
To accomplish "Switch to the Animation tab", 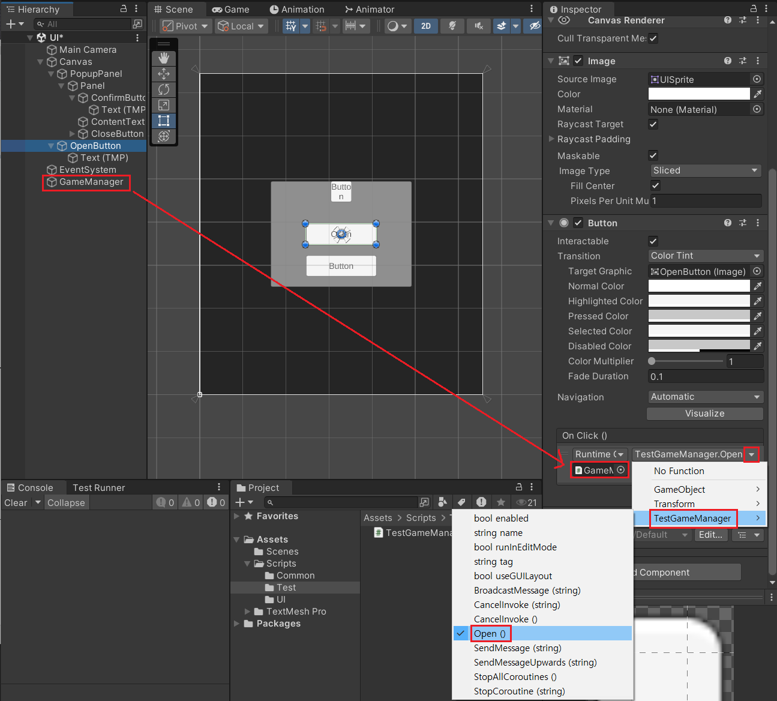I will tap(297, 10).
